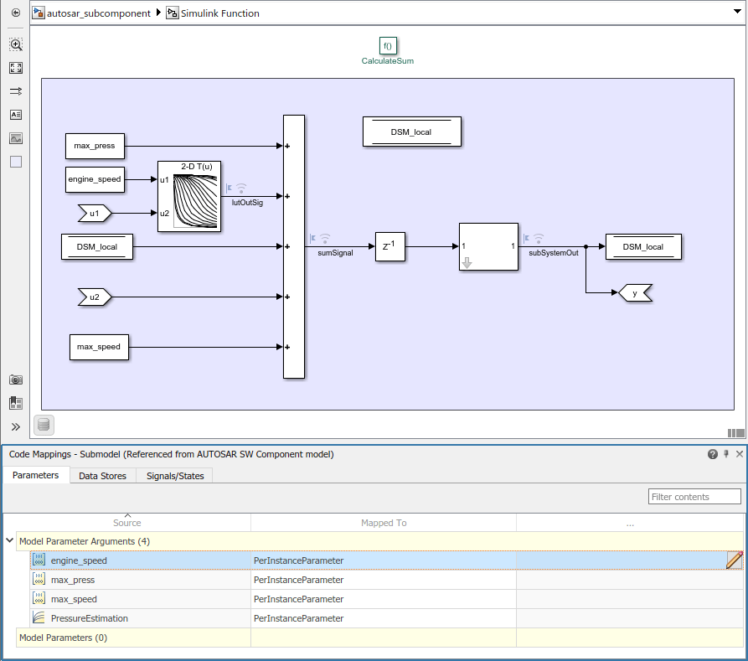Viewport: 748px width, 661px height.
Task: Expand the sidebar with the double-chevron
Action: 13,426
